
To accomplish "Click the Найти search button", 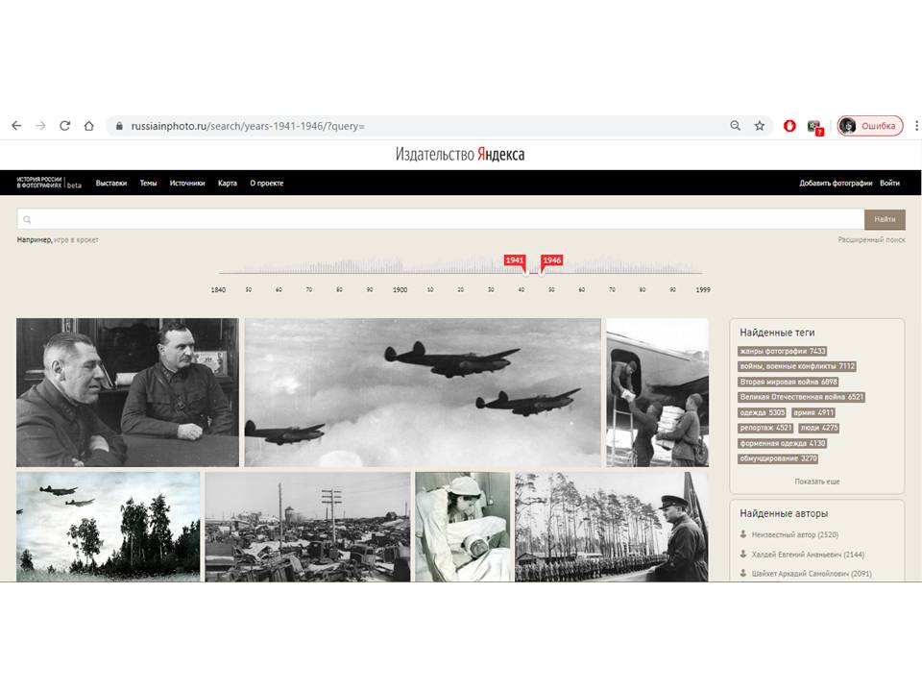I will (x=885, y=219).
